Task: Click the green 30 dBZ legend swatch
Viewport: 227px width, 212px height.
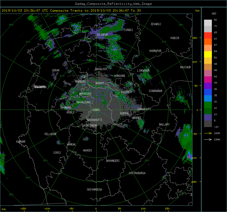Action: point(208,105)
